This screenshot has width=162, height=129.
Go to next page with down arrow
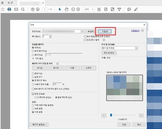tap(38, 9)
